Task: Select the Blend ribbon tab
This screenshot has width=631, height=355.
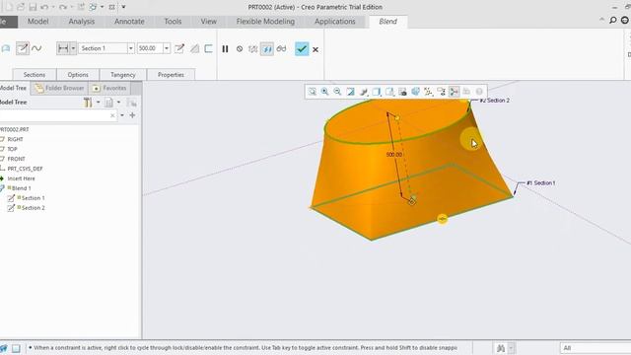Action: click(387, 22)
